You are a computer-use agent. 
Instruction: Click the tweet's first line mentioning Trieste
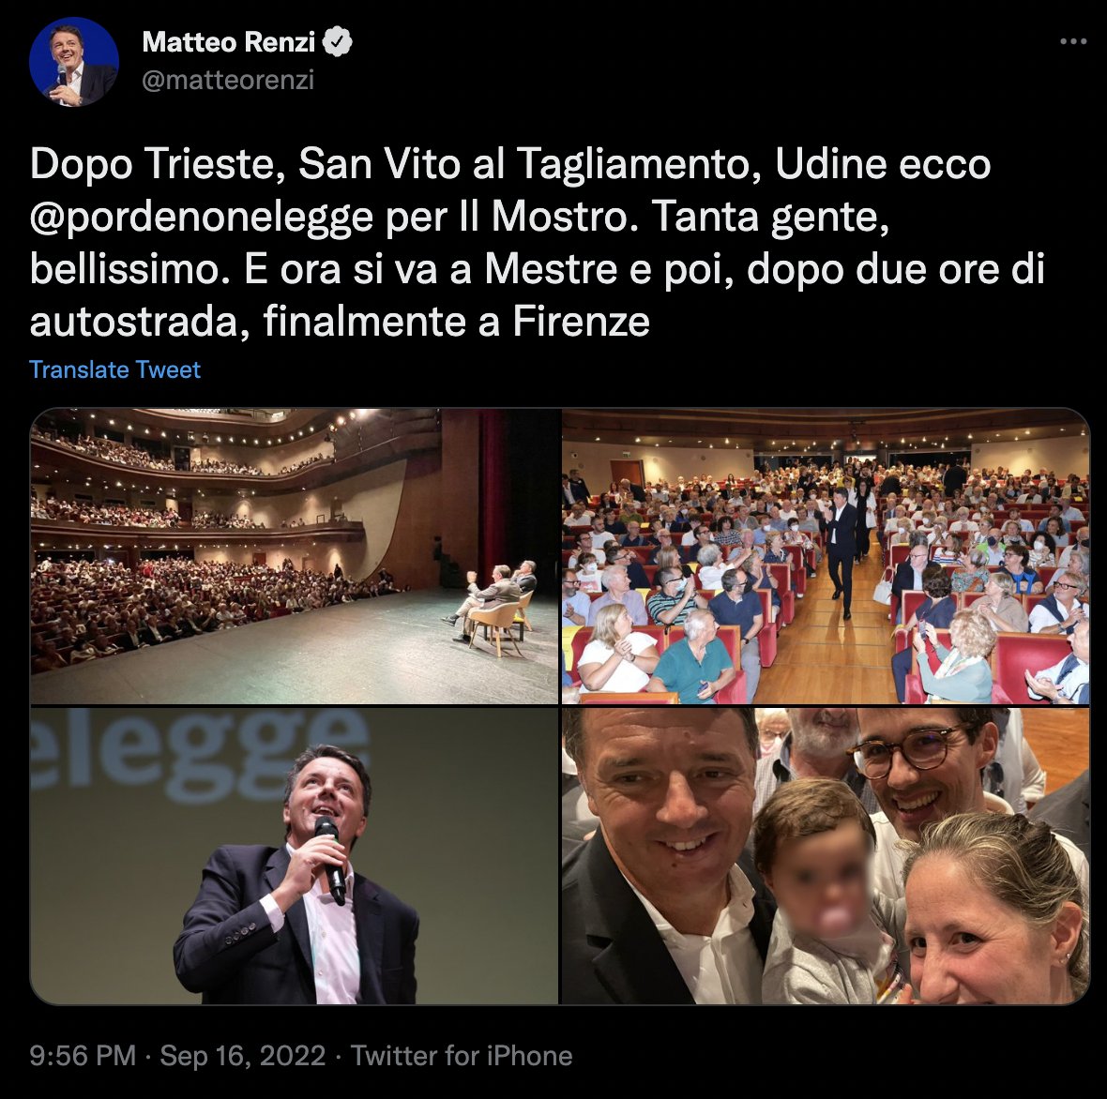tap(510, 164)
